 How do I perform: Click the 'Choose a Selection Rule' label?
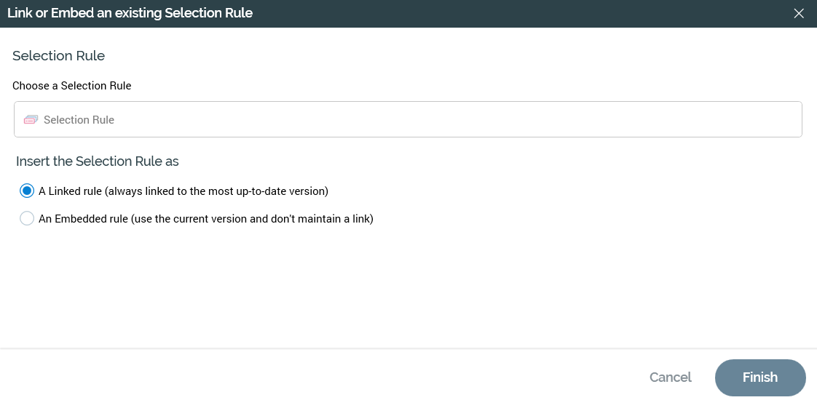point(71,86)
